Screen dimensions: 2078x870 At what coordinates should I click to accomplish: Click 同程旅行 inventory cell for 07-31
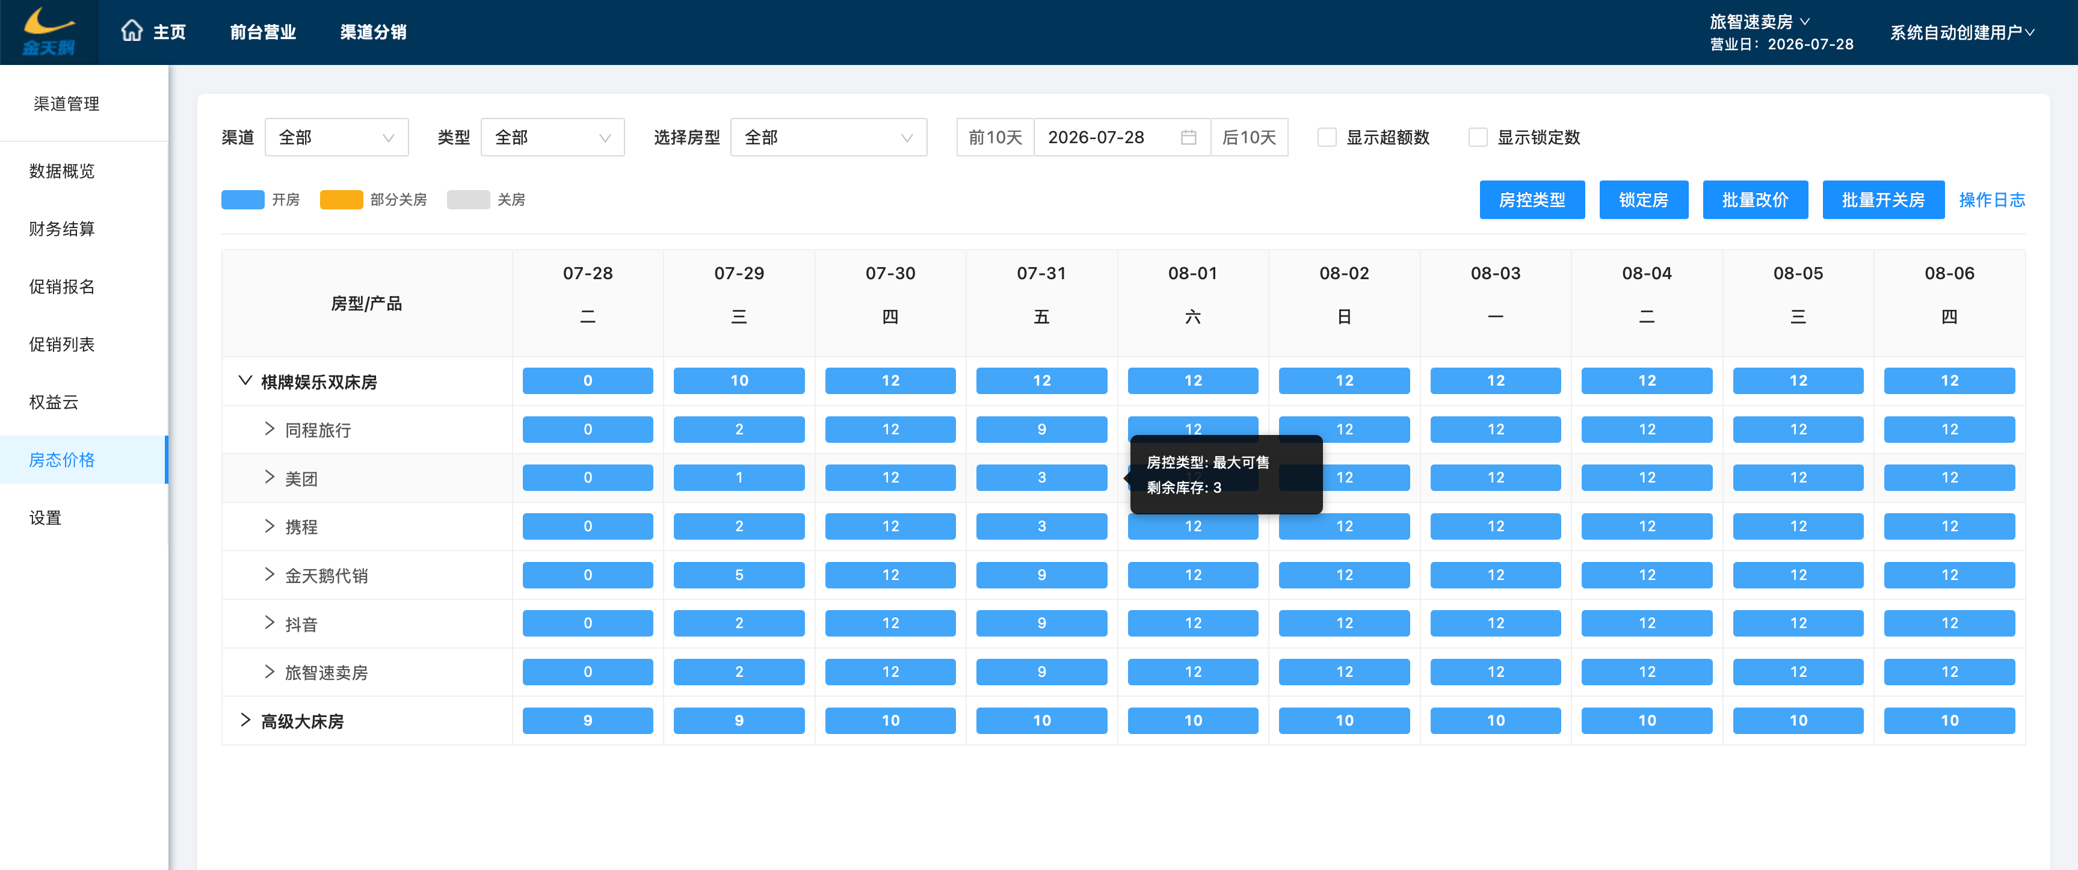pos(1041,430)
